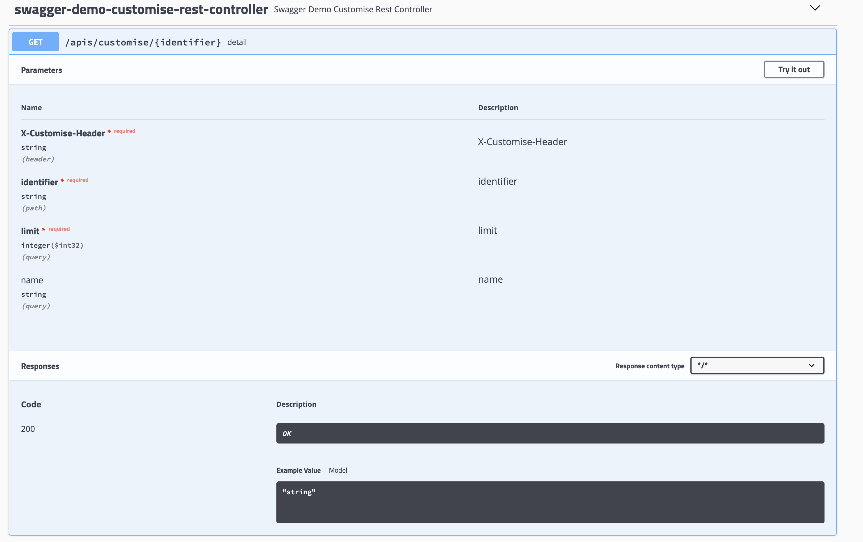Click the (path) location text

(34, 208)
